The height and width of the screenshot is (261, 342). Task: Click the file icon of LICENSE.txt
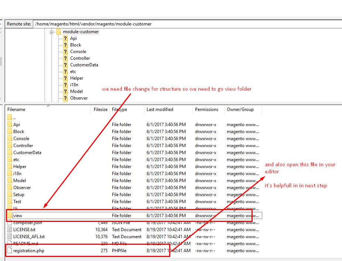(x=10, y=230)
